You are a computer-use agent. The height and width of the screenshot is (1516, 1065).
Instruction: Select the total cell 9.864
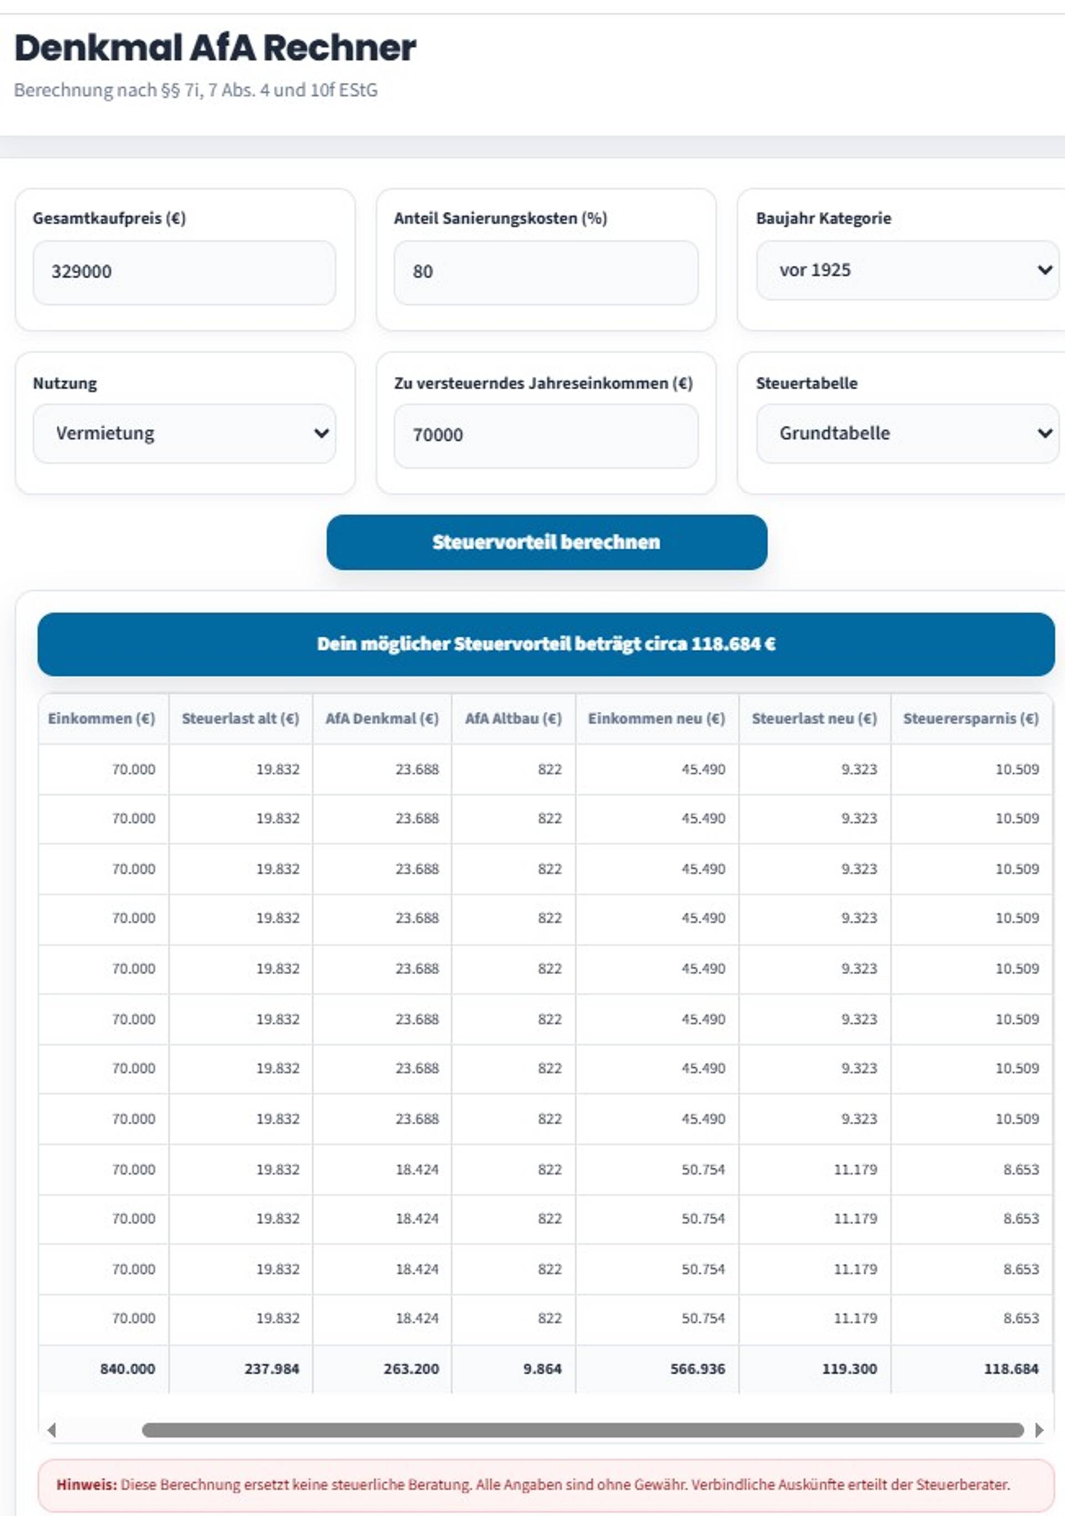514,1369
